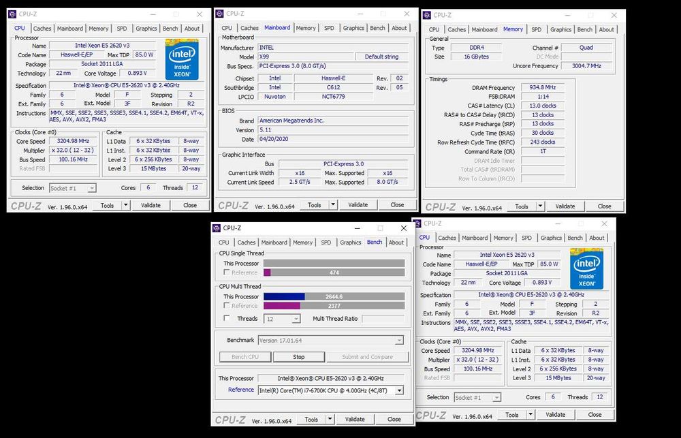The image size is (681, 438).
Task: Switch to SPD tab in Mainboard window
Action: 329,28
